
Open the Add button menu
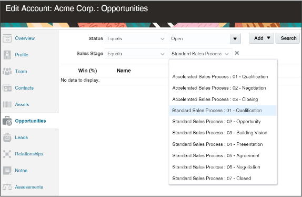(261, 38)
